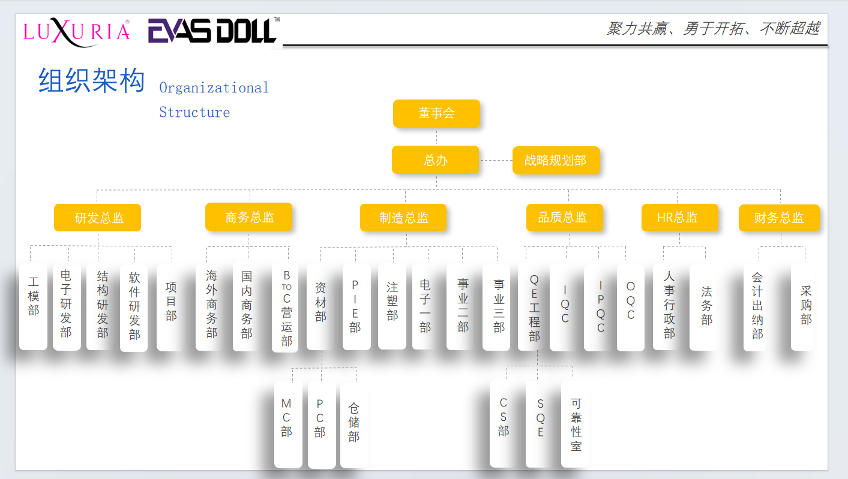Select the SQE card
Image resolution: width=848 pixels, height=479 pixels.
540,424
